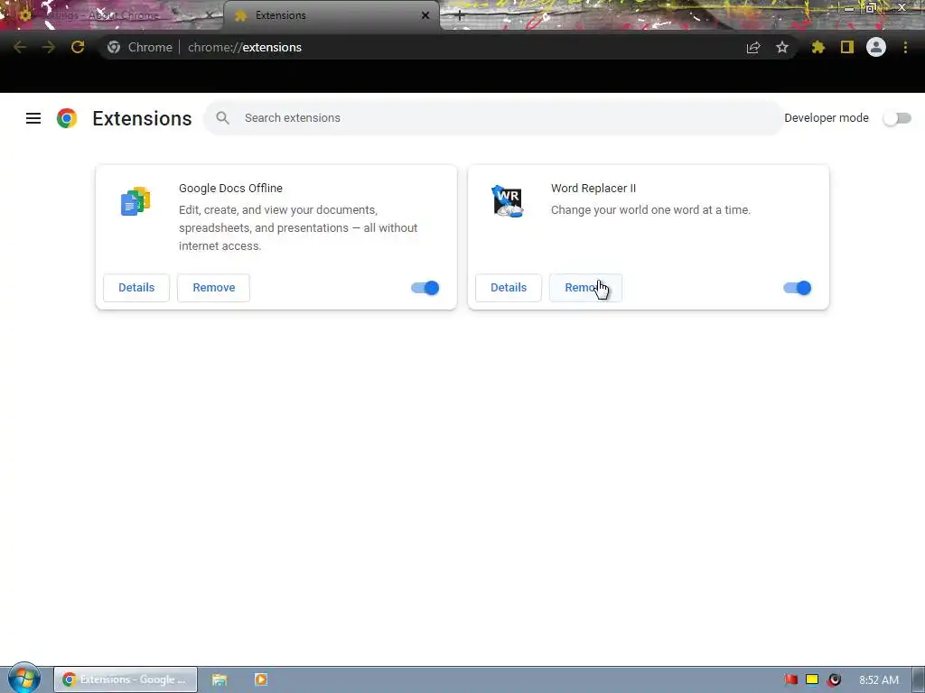Click the search magnifier icon
This screenshot has width=925, height=693.
(x=222, y=118)
